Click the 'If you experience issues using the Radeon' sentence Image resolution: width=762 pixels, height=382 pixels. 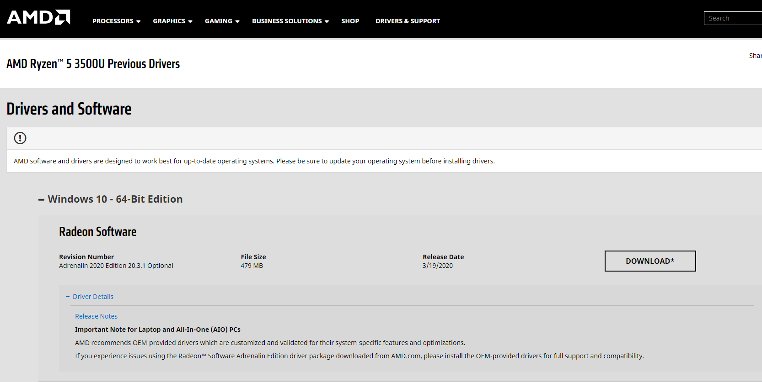360,356
